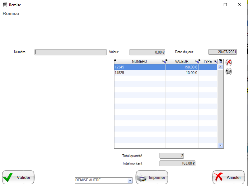Image resolution: width=248 pixels, height=186 pixels.
Task: Click the table scrollbar up arrow
Action: [221, 67]
